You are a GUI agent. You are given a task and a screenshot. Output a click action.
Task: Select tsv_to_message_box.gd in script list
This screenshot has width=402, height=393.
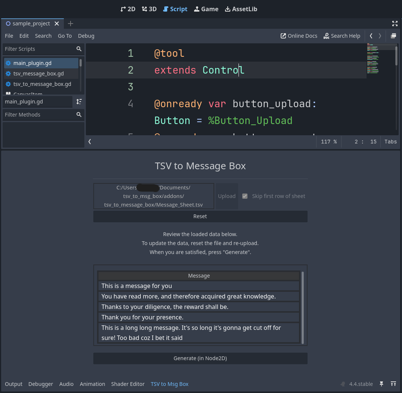click(x=41, y=84)
